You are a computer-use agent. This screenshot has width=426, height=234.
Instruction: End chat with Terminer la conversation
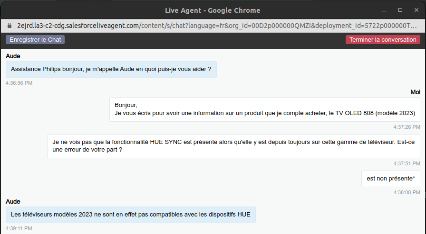click(383, 39)
